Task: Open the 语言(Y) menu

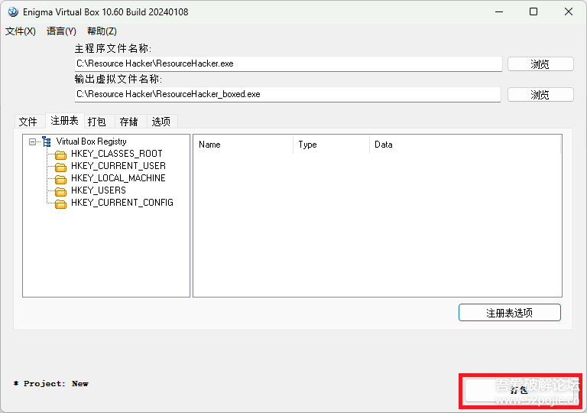Action: click(61, 31)
